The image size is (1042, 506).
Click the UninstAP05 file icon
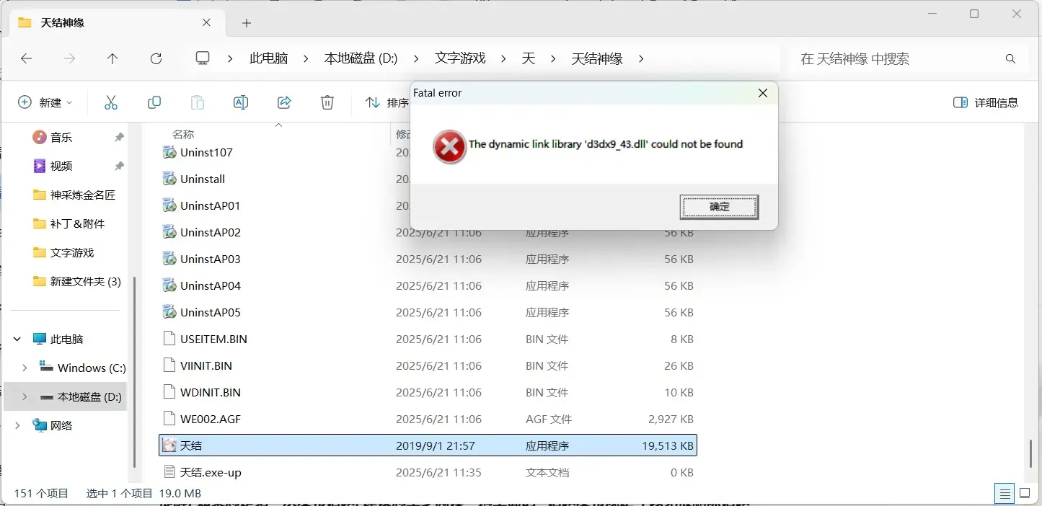pos(169,312)
